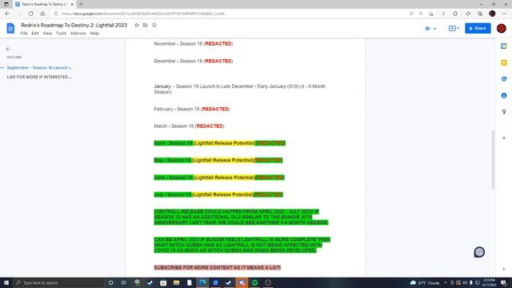This screenshot has width=512, height=288.
Task: Open the present to meeting dropdown
Action: click(x=454, y=29)
